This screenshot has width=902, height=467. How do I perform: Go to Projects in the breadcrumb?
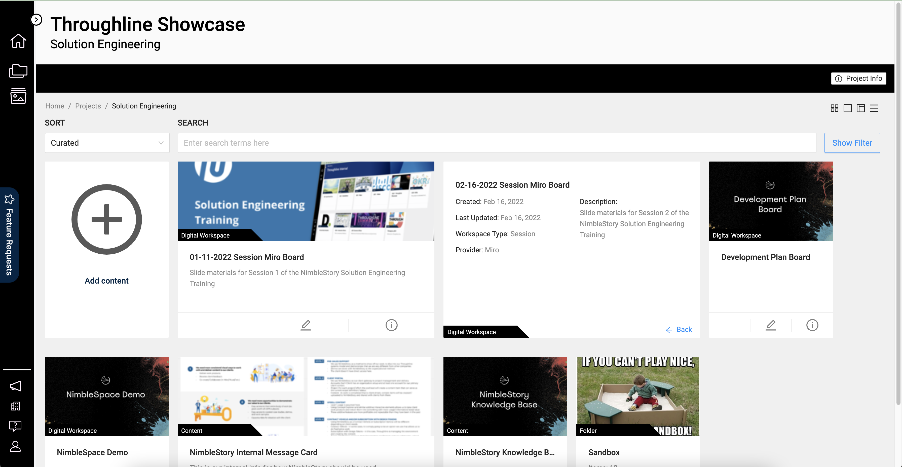[88, 106]
